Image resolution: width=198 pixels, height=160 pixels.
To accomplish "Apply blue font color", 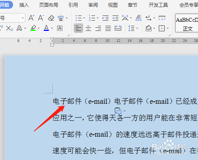I will click(x=46, y=28).
